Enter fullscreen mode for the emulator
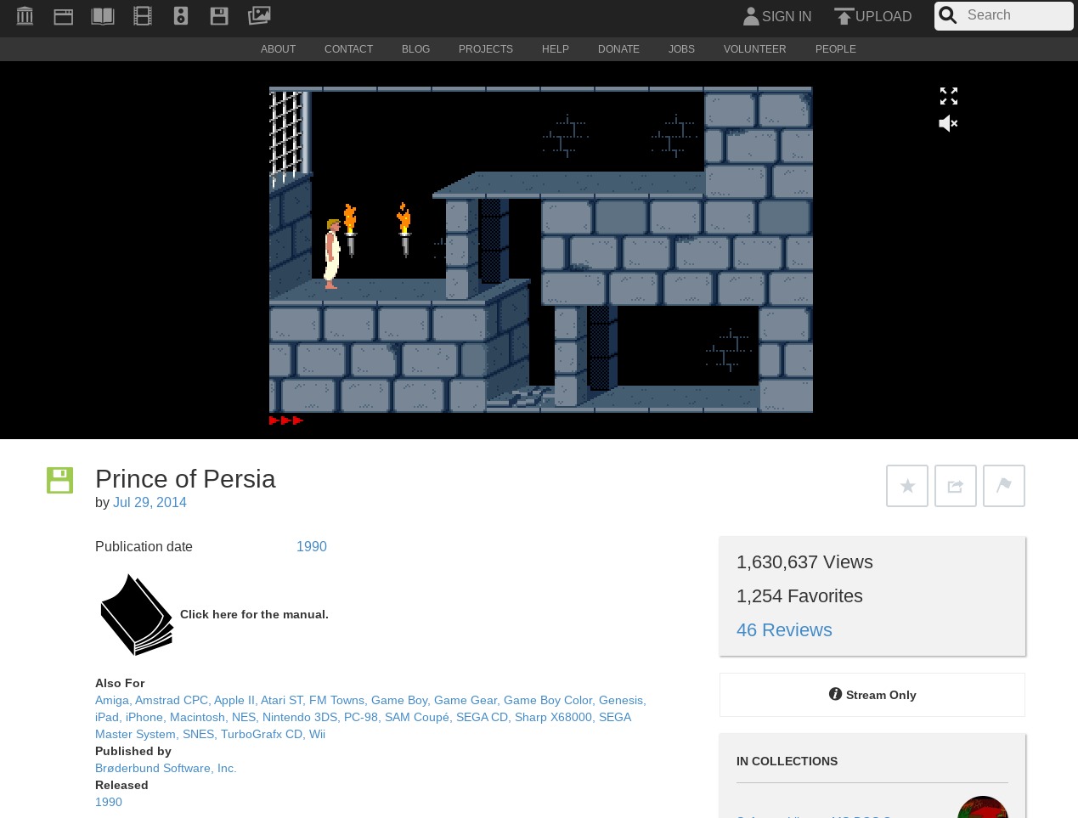 pyautogui.click(x=949, y=96)
